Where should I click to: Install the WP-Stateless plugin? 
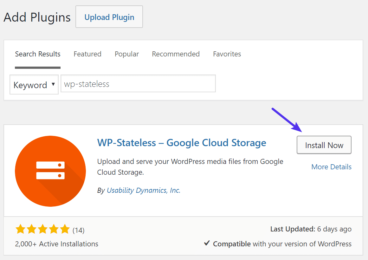[324, 145]
